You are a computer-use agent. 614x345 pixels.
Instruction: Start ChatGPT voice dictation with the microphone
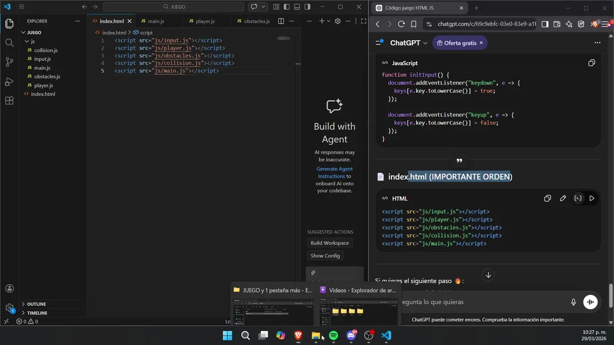573,302
